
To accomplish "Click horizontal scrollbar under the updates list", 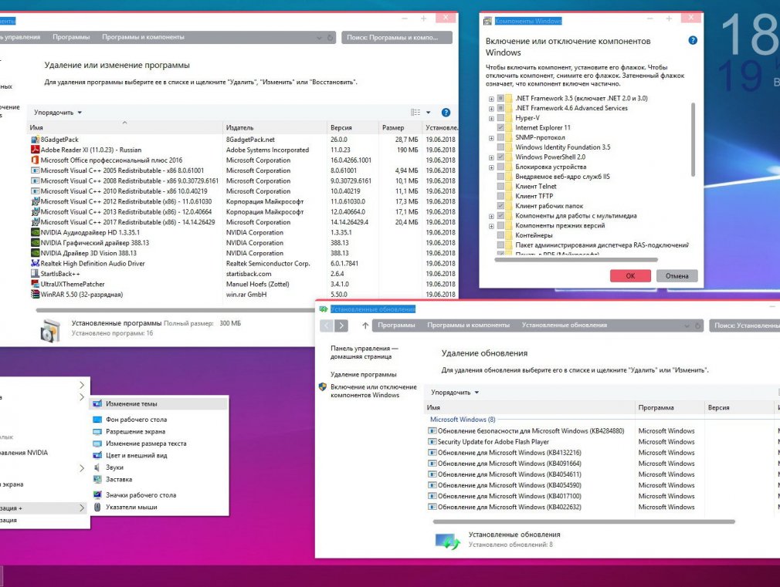I will (584, 522).
